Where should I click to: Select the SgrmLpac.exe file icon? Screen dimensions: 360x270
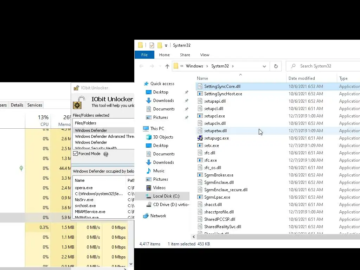200,197
